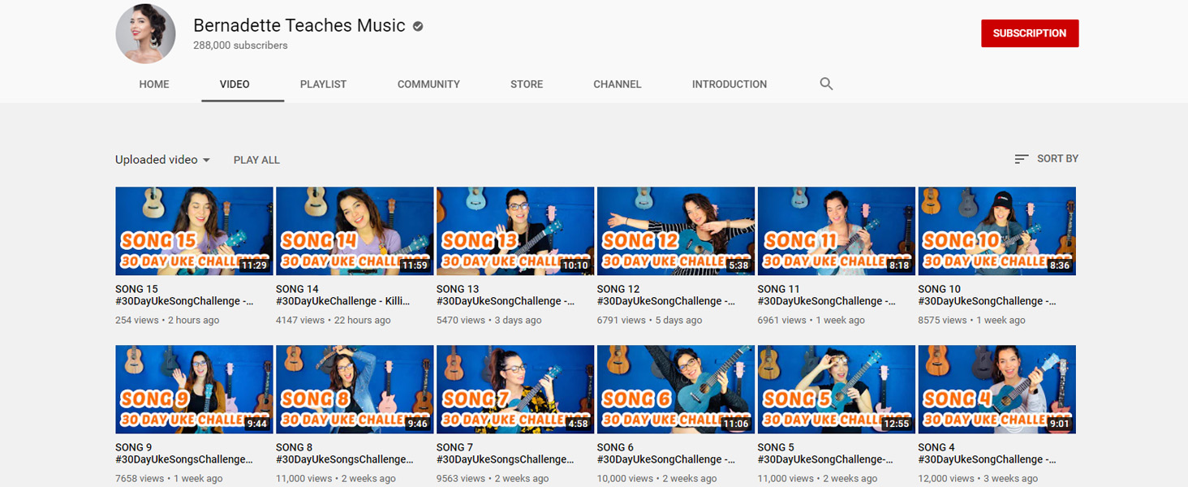Click the 5:38 duration badge on SONG 12
The width and height of the screenshot is (1188, 487).
click(739, 265)
